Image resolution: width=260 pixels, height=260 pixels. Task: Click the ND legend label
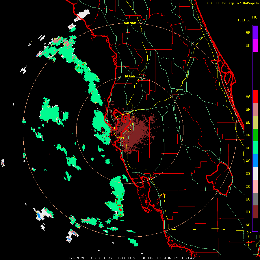(x=248, y=225)
